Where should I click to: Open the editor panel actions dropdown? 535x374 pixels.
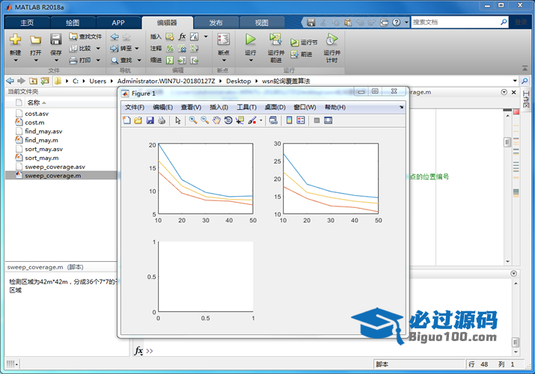point(504,92)
